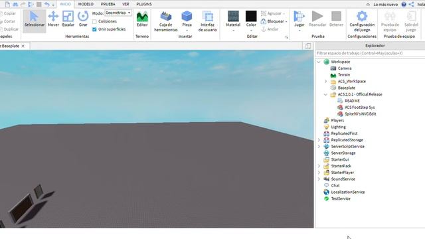Click the Agrupar group tool
Viewport: 425px width, 239px height.
[273, 13]
